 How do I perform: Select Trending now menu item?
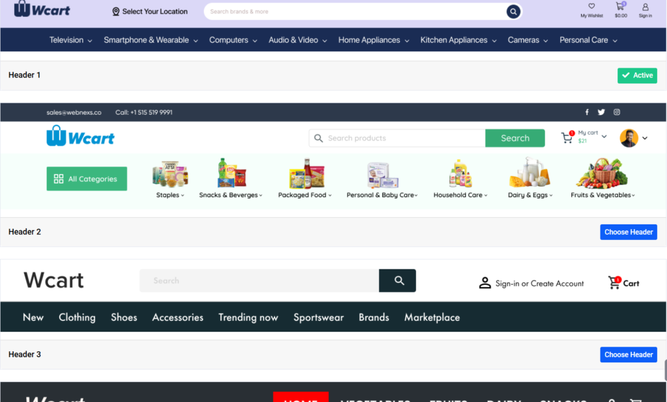coord(248,317)
